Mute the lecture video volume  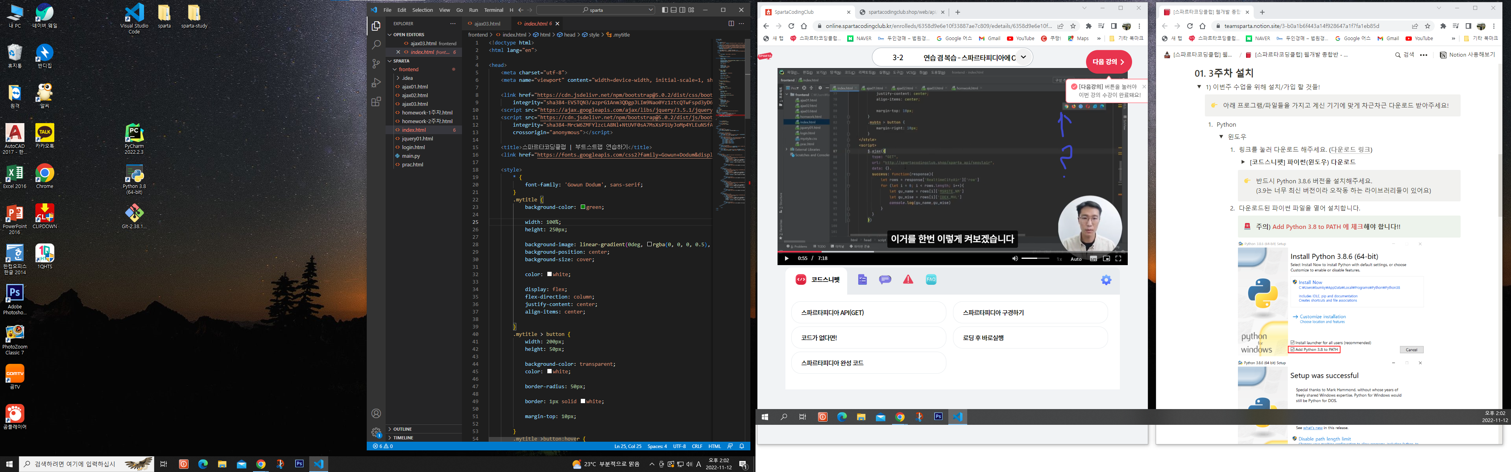[x=1015, y=258]
